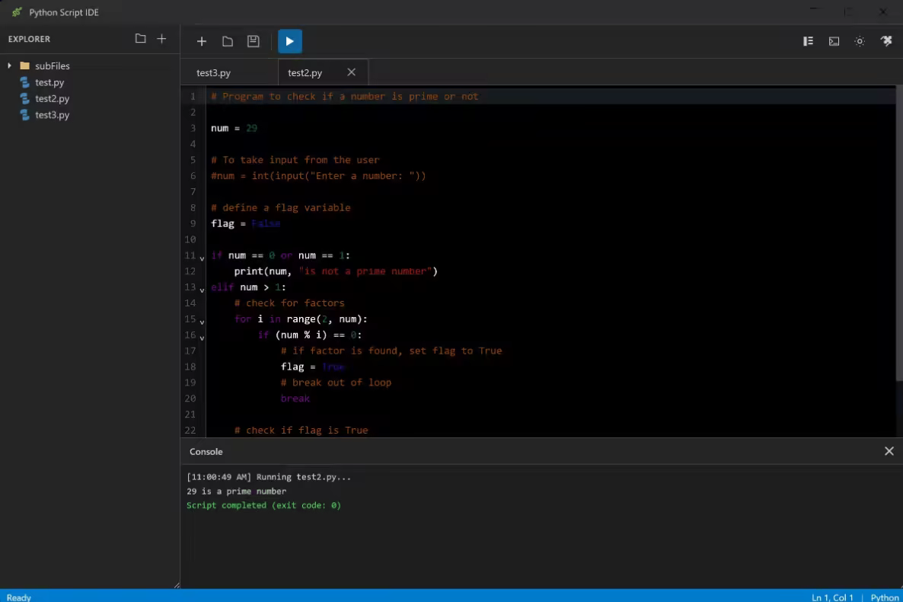903x602 pixels.
Task: Save the current file using the save icon
Action: pos(253,41)
